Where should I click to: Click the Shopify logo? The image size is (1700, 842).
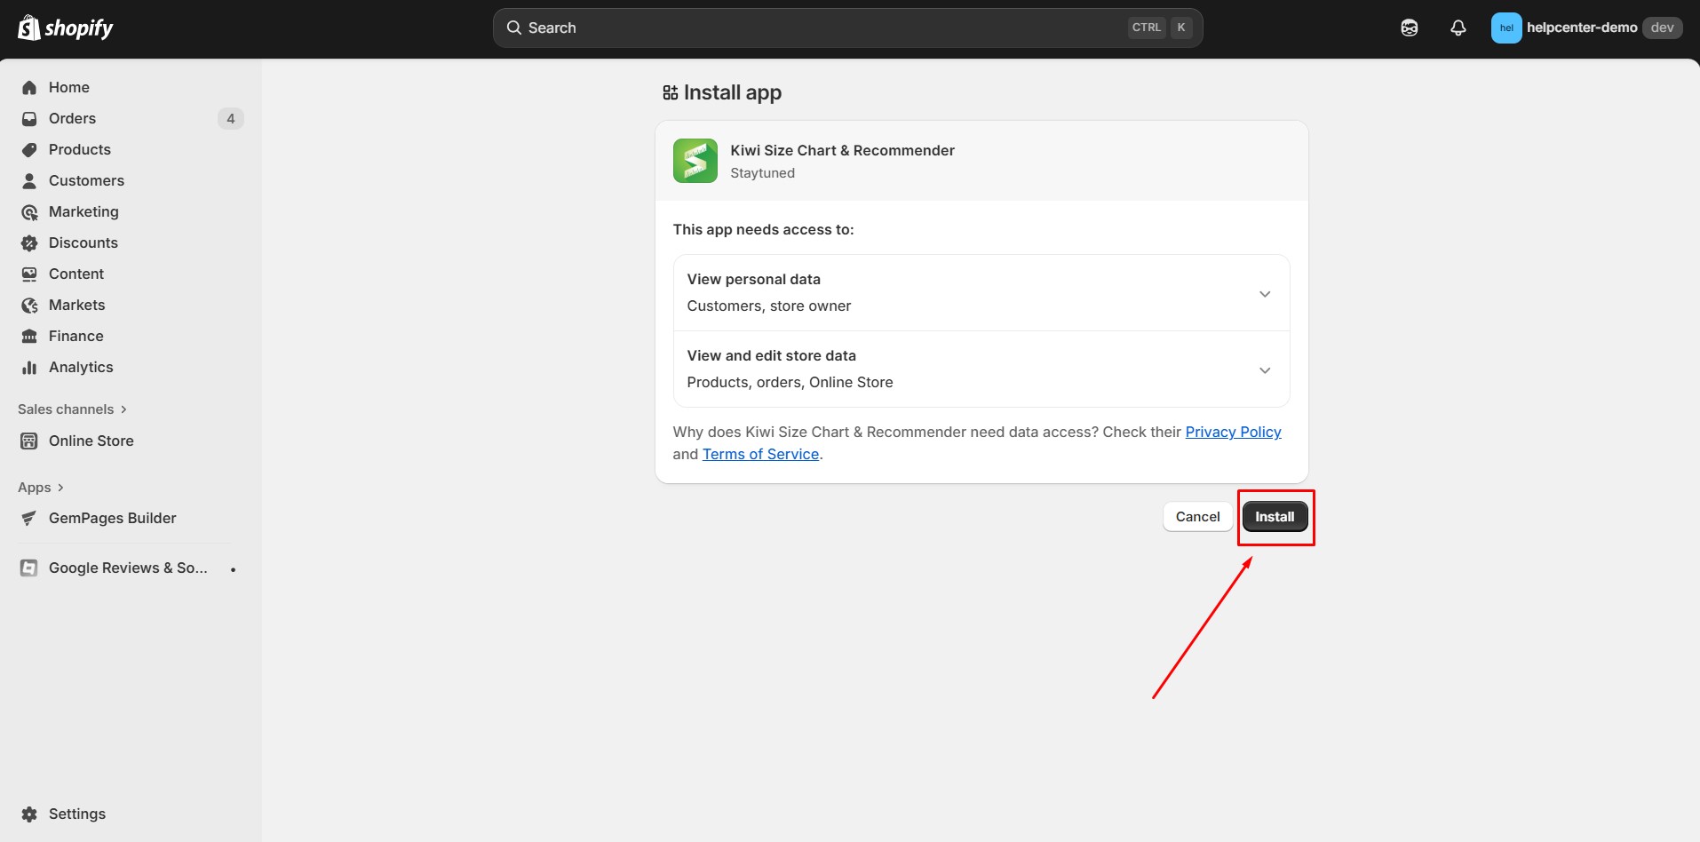pyautogui.click(x=66, y=28)
